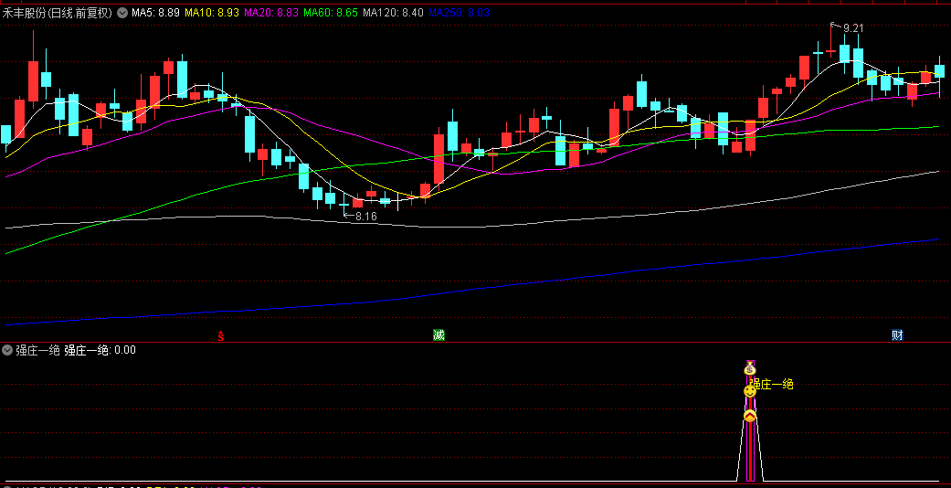Screen dimensions: 951x488
Task: Click the red S marker icon
Action: point(221,335)
